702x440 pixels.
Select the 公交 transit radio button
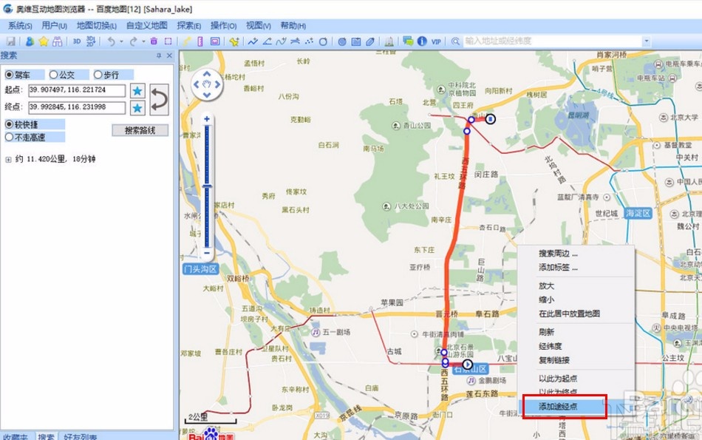54,75
